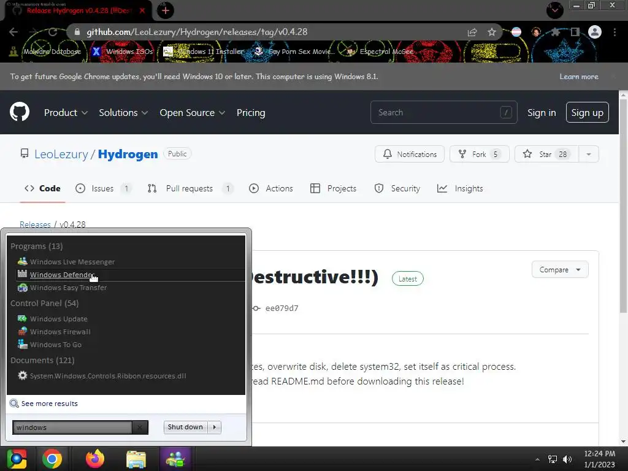Click the taskbar clock showing 12:24 PM
The image size is (628, 471).
pyautogui.click(x=599, y=459)
